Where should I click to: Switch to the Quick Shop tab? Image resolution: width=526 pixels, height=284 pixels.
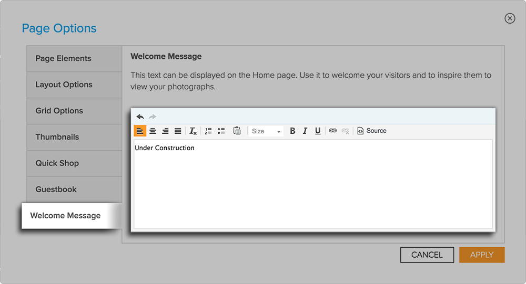pos(75,163)
